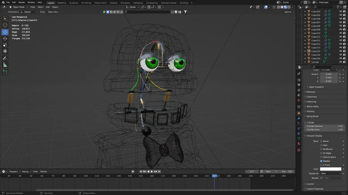
Task: Enable Show Axes checkbox
Action: pos(321,145)
